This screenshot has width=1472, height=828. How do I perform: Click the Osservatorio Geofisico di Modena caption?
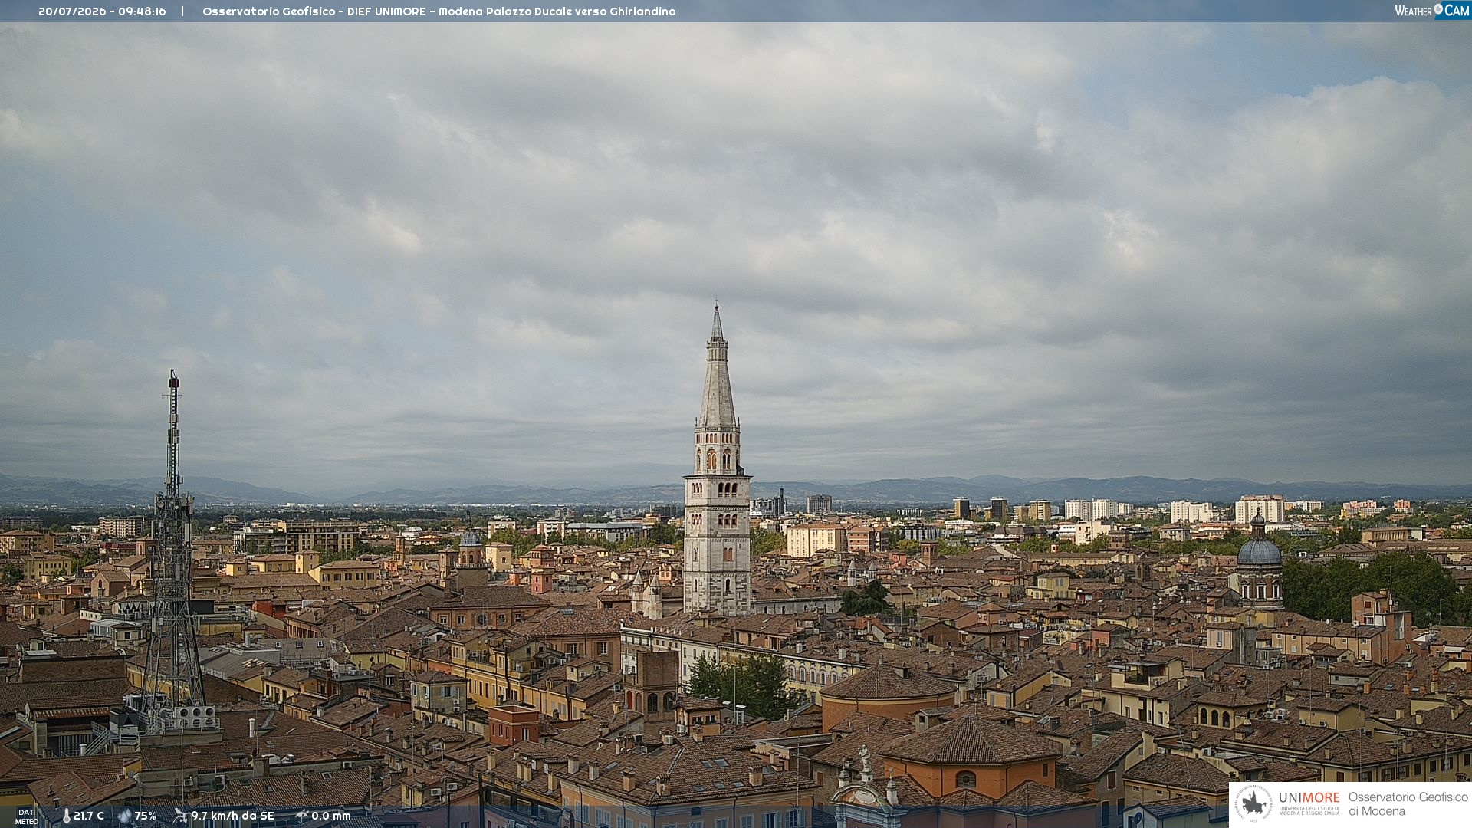coord(1408,804)
